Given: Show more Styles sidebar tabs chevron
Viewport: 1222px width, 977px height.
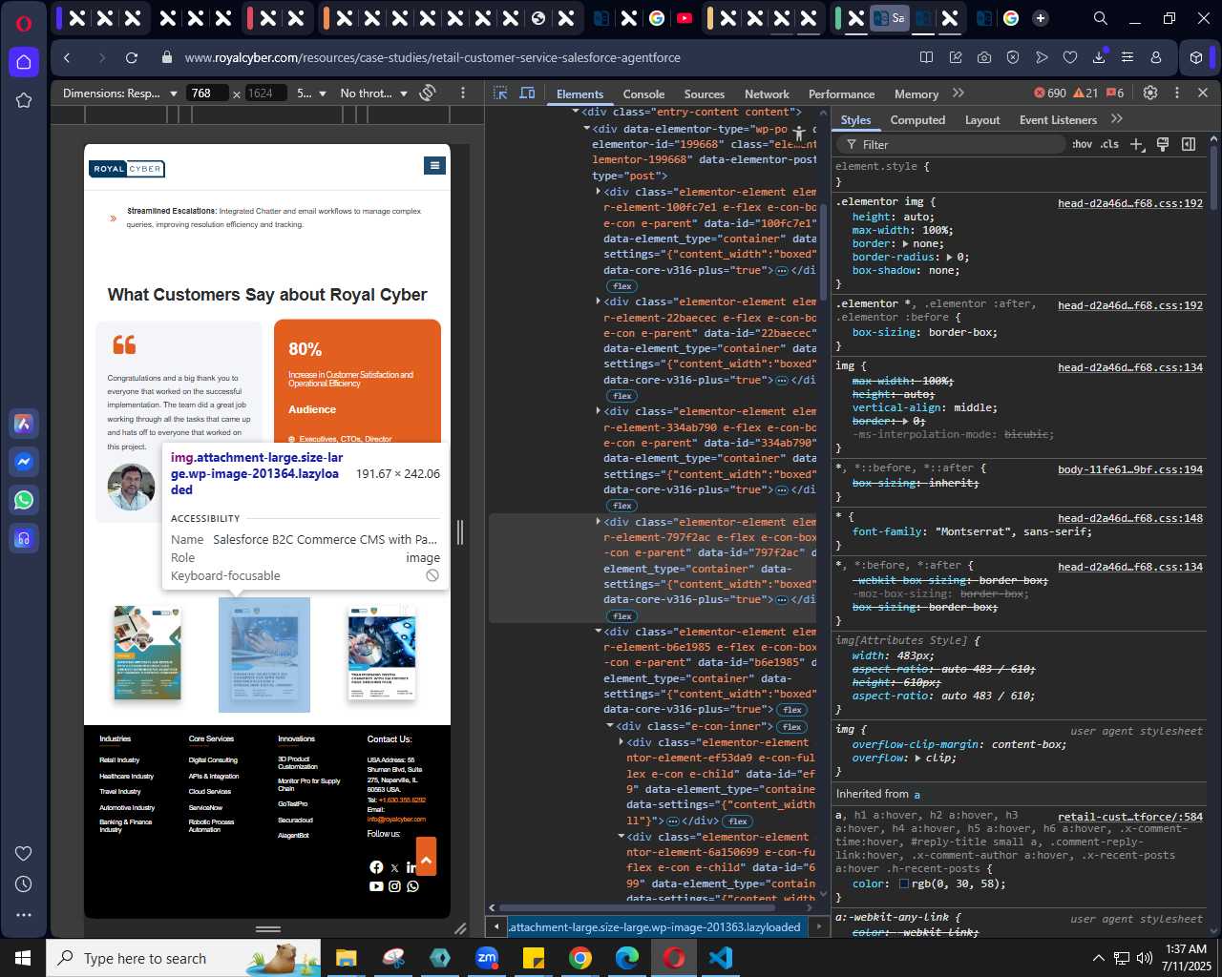Looking at the screenshot, I should tap(1117, 119).
